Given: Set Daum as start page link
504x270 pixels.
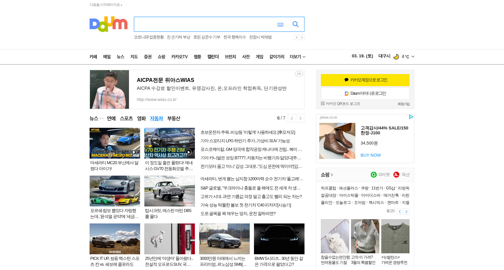Looking at the screenshot, I should pos(106,5).
